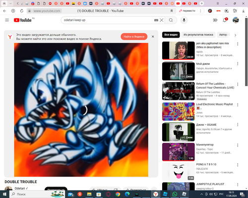Open browser downloads arrow

tap(243, 11)
